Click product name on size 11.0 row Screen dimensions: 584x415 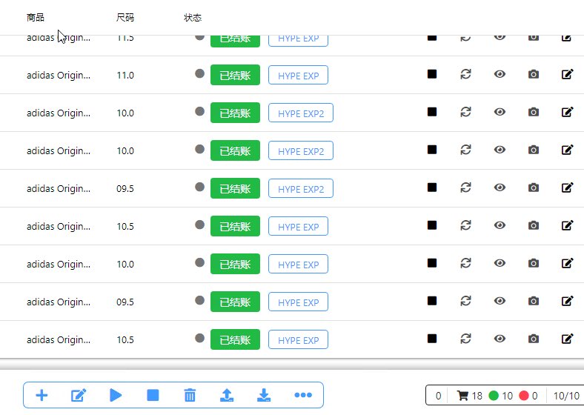click(x=59, y=76)
